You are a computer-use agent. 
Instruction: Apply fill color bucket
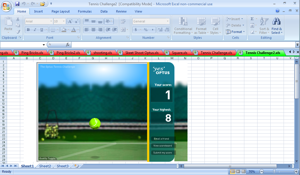point(64,30)
